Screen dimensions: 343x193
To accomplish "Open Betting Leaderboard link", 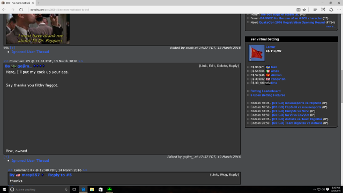I will point(265,91).
